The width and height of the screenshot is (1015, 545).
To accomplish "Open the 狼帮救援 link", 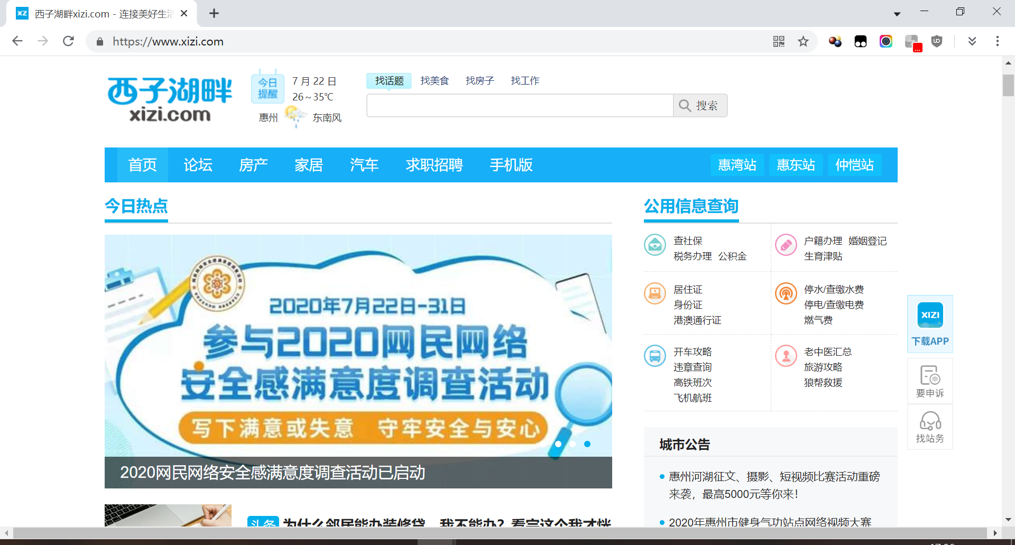I will pos(823,383).
